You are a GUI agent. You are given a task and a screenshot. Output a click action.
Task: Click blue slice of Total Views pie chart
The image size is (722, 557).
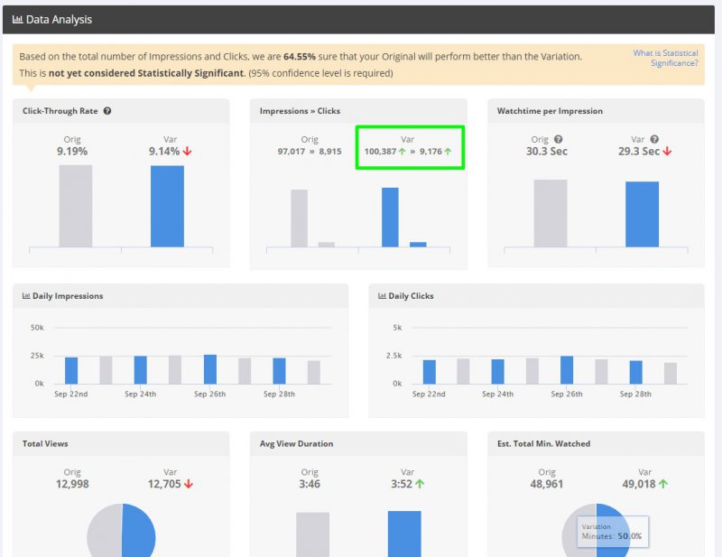tap(140, 533)
